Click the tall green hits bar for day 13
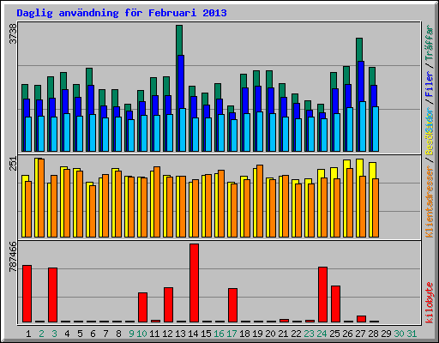Screen dimensions: 439x343 [179, 40]
